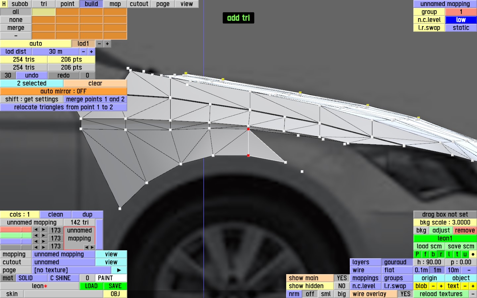The image size is (477, 298).
Task: Decrease blob size with minus button
Action: coord(433,286)
